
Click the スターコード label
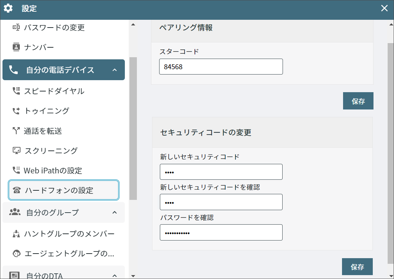(x=179, y=52)
